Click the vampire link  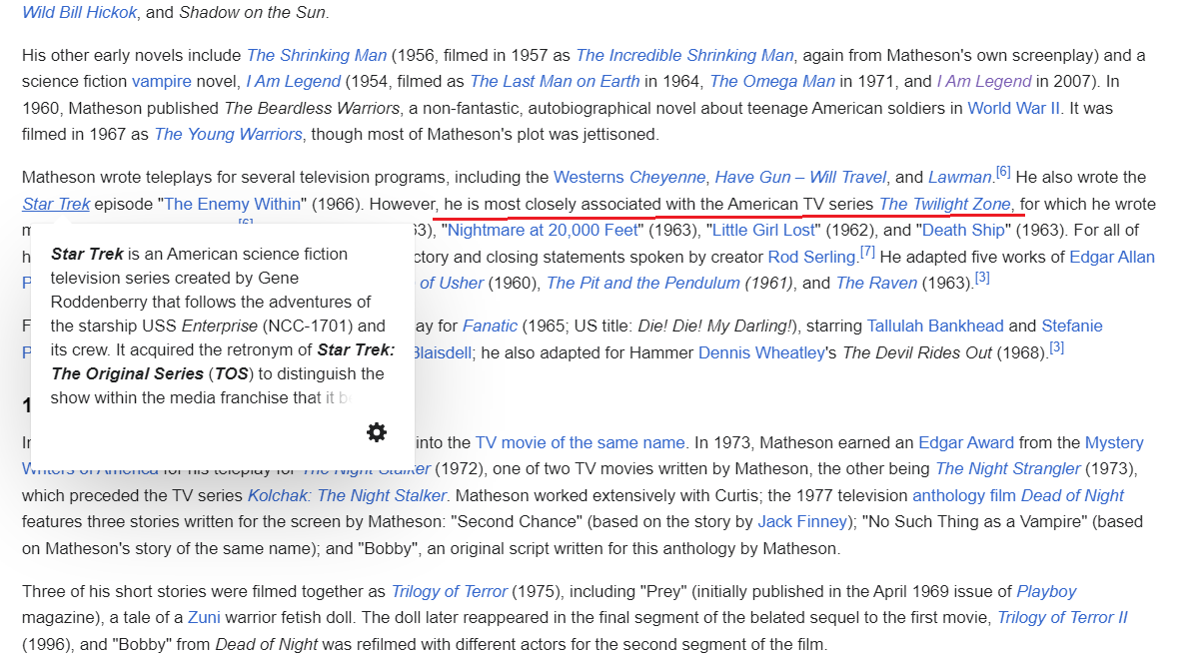click(x=162, y=81)
